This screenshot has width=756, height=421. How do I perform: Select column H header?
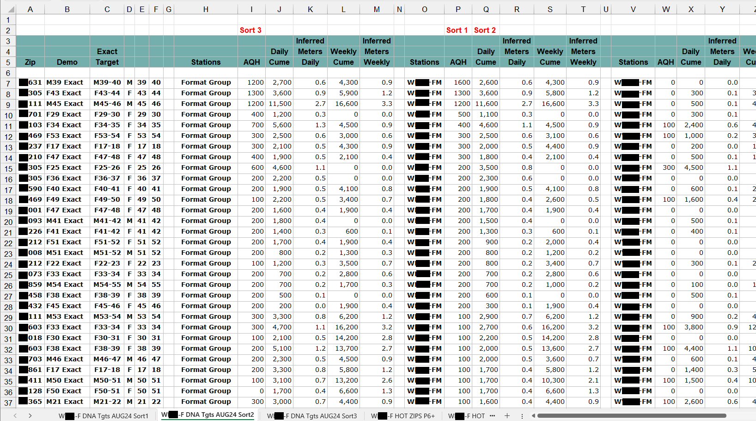[206, 9]
